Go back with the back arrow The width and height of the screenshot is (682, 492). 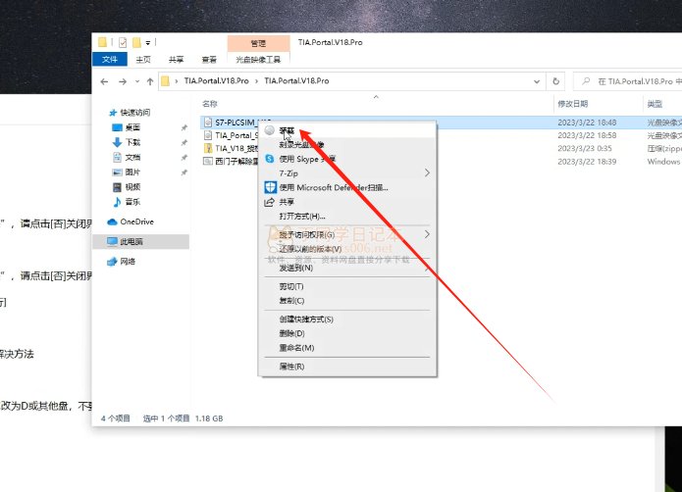104,81
